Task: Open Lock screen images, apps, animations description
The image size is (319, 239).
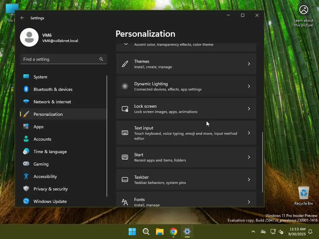Action: pos(166,112)
